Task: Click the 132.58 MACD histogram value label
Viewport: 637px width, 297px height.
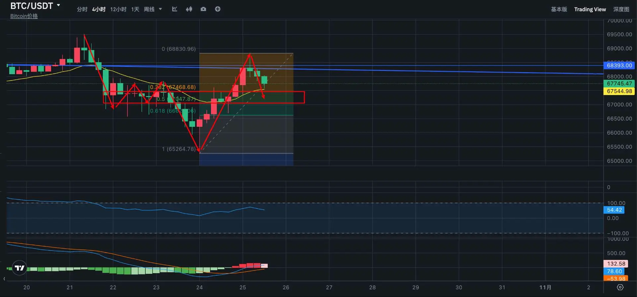Action: (616, 264)
